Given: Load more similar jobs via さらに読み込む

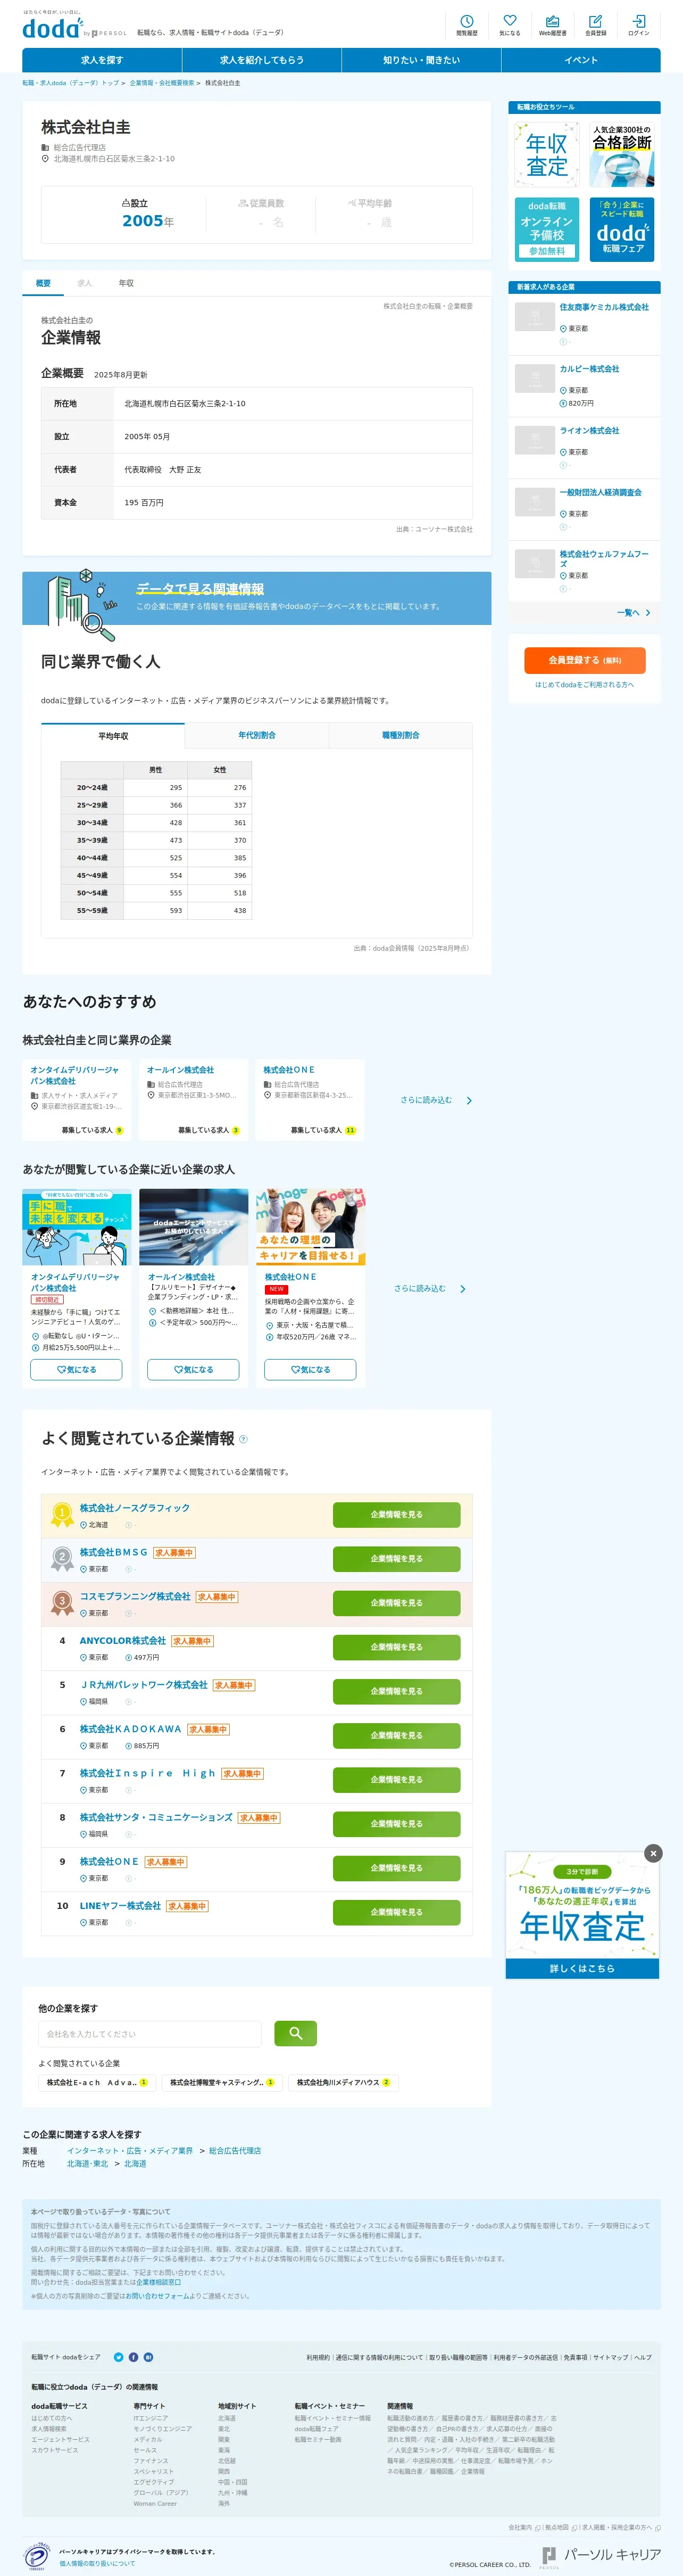Looking at the screenshot, I should tap(430, 1289).
